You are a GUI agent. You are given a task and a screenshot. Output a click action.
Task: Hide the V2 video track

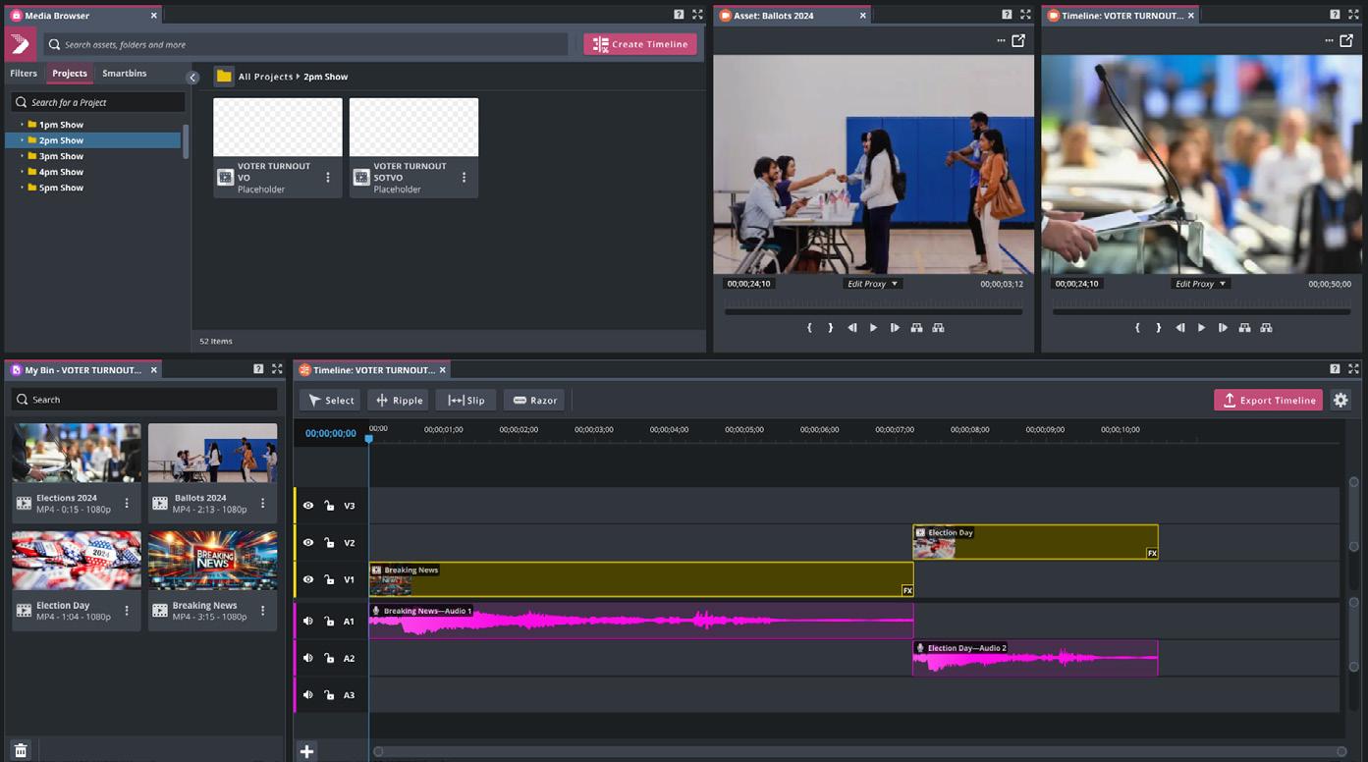click(308, 543)
